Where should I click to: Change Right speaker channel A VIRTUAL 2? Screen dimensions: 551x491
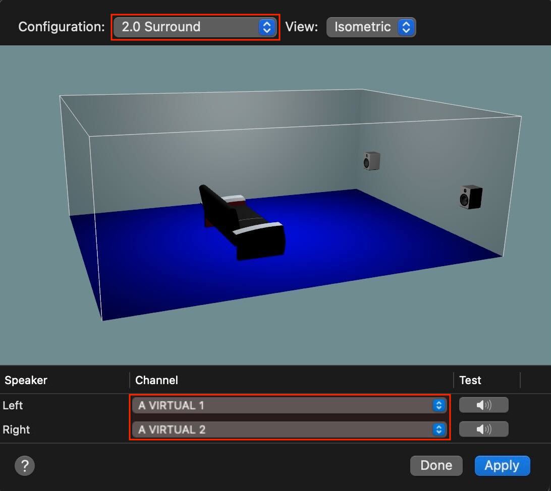point(289,429)
